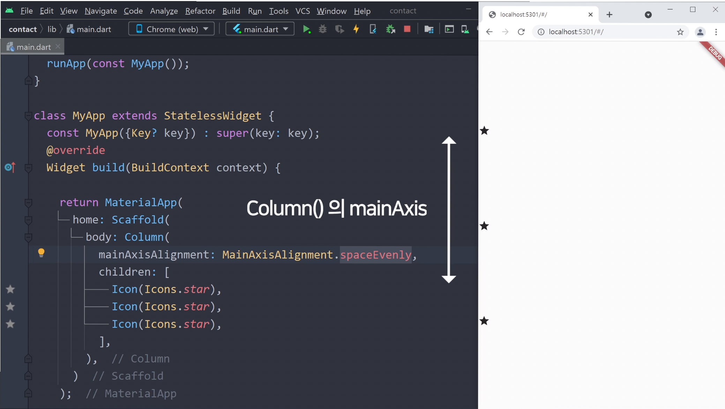Click the Debug bug icon
Viewport: 725px width, 409px height.
[x=323, y=29]
